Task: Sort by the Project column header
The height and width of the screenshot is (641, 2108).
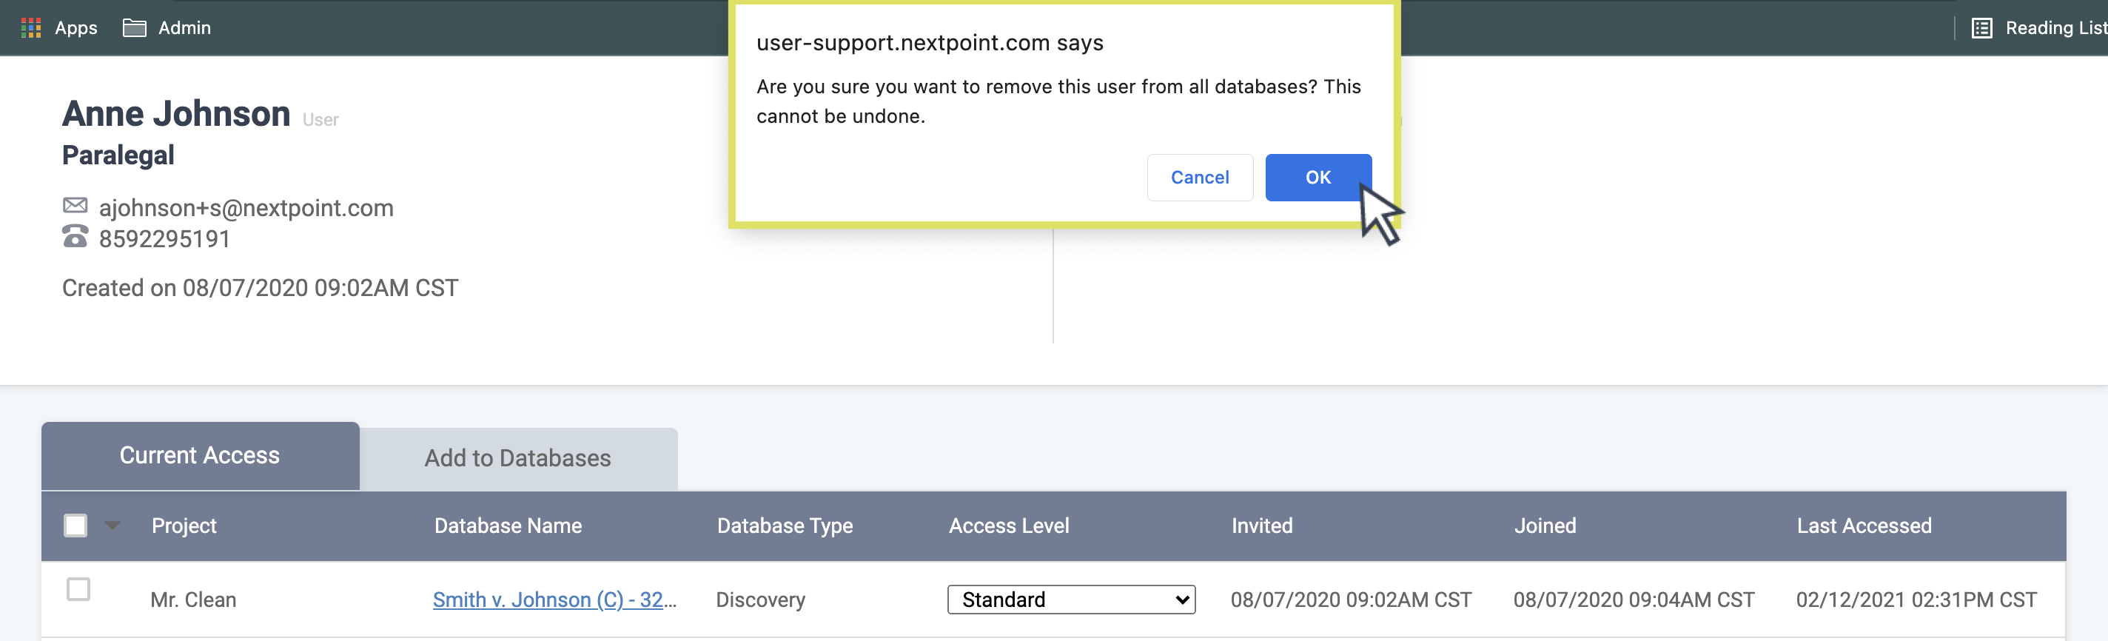Action: 184,526
